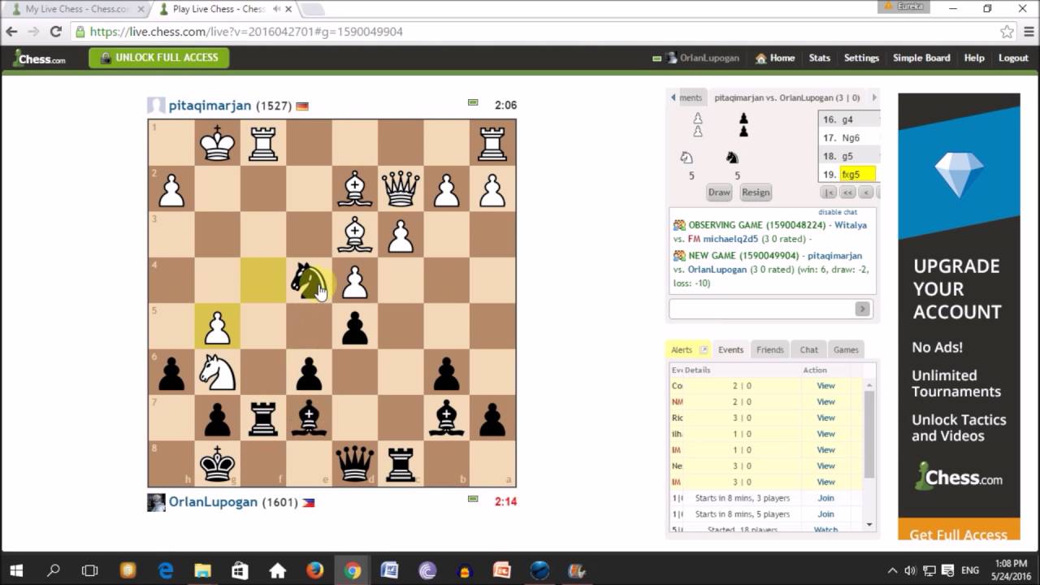Click the Philippine flag next to OrlanLupogan

[x=308, y=503]
